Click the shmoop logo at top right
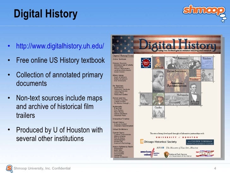The image size is (230, 173). (x=205, y=13)
